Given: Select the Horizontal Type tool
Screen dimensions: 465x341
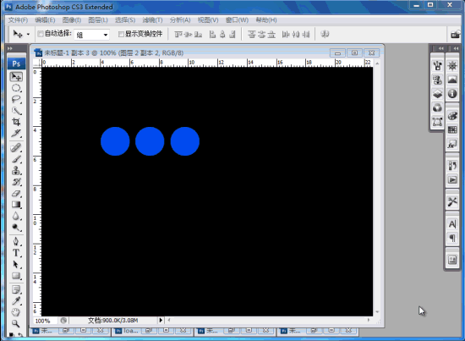Looking at the screenshot, I should pyautogui.click(x=16, y=253).
